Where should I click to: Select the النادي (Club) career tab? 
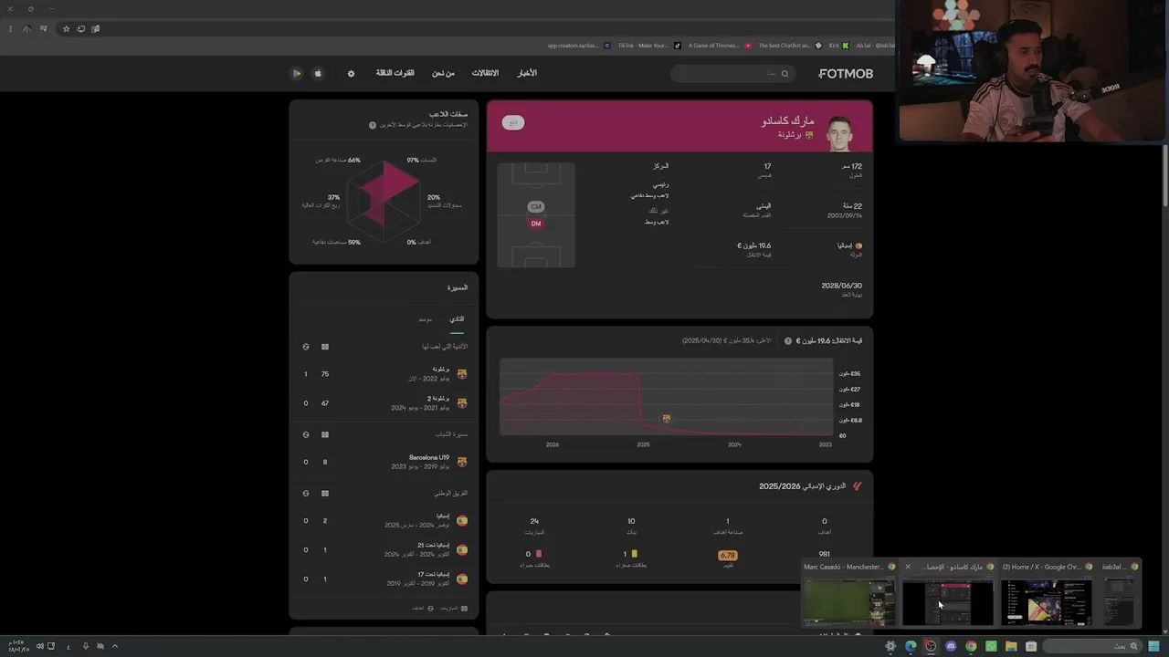[x=457, y=319]
